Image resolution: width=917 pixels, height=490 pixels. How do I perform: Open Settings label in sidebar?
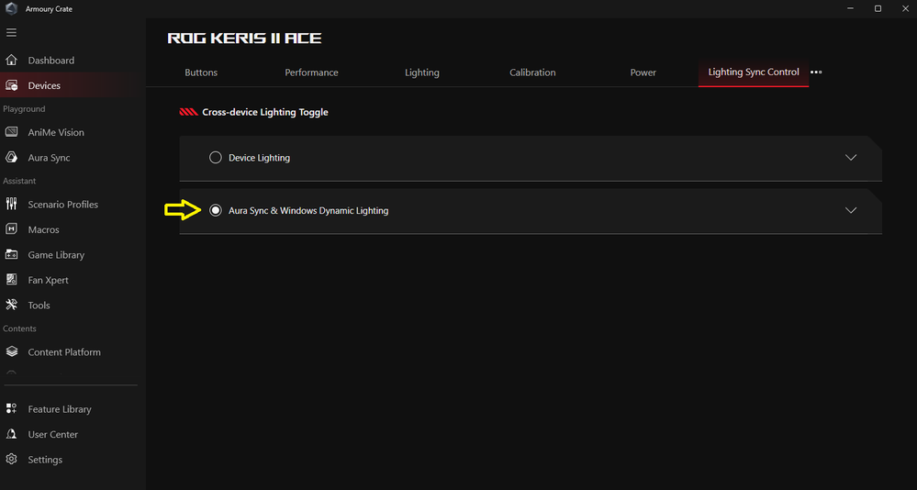(45, 460)
